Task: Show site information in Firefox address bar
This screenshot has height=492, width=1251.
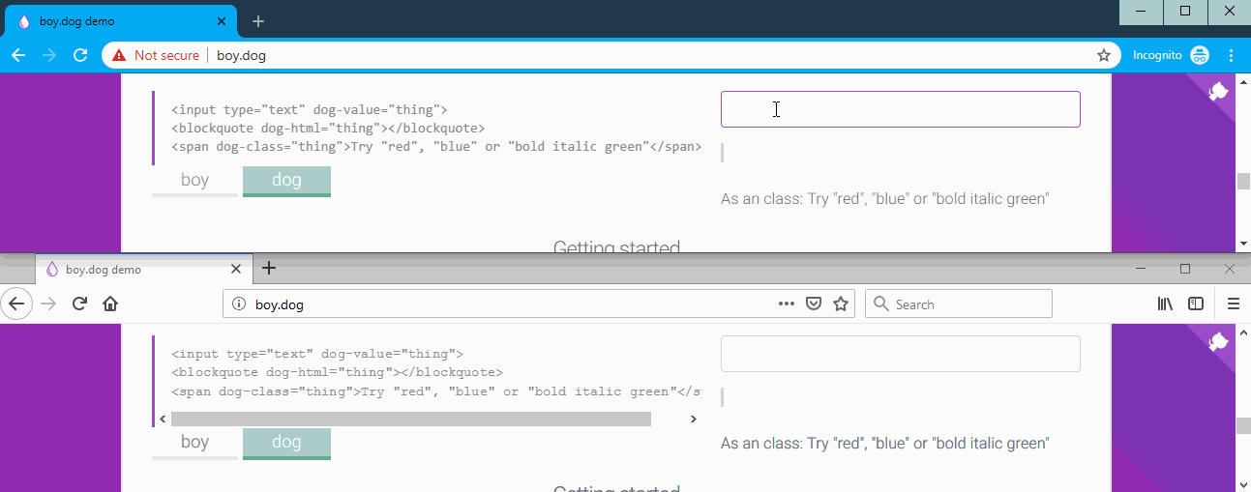Action: point(239,304)
